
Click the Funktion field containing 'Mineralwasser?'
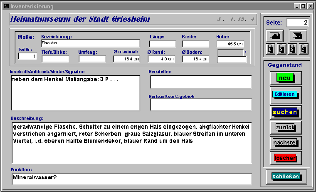(132, 179)
